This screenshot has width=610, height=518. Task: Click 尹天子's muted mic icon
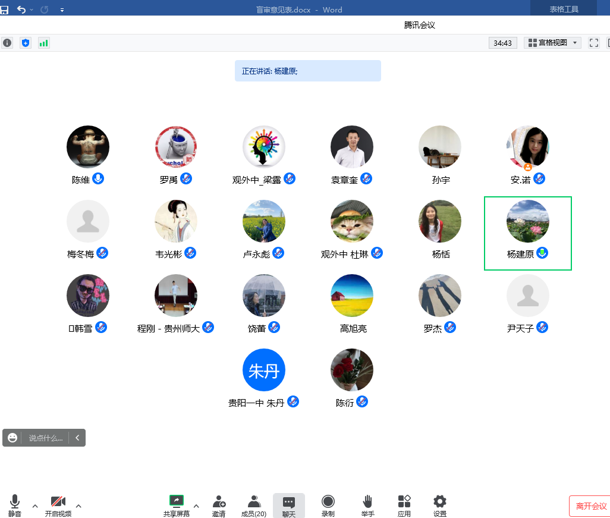click(x=542, y=327)
